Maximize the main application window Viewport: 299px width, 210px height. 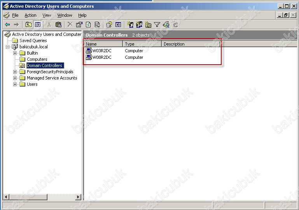coord(287,6)
